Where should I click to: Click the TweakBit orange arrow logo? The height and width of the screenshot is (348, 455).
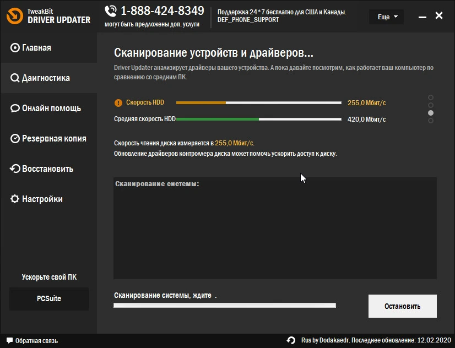(x=14, y=15)
